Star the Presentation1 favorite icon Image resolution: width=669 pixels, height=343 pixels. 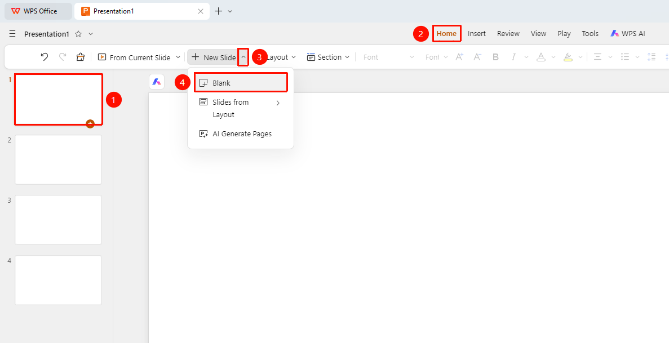click(x=78, y=34)
